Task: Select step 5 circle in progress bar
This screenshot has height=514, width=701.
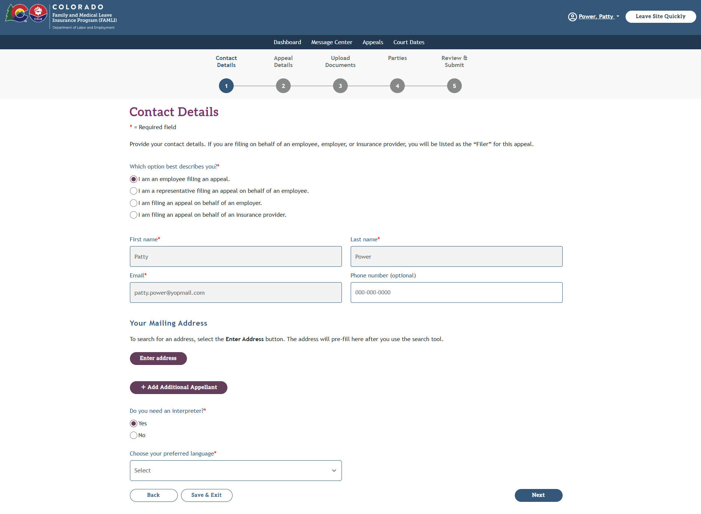Action: click(454, 86)
